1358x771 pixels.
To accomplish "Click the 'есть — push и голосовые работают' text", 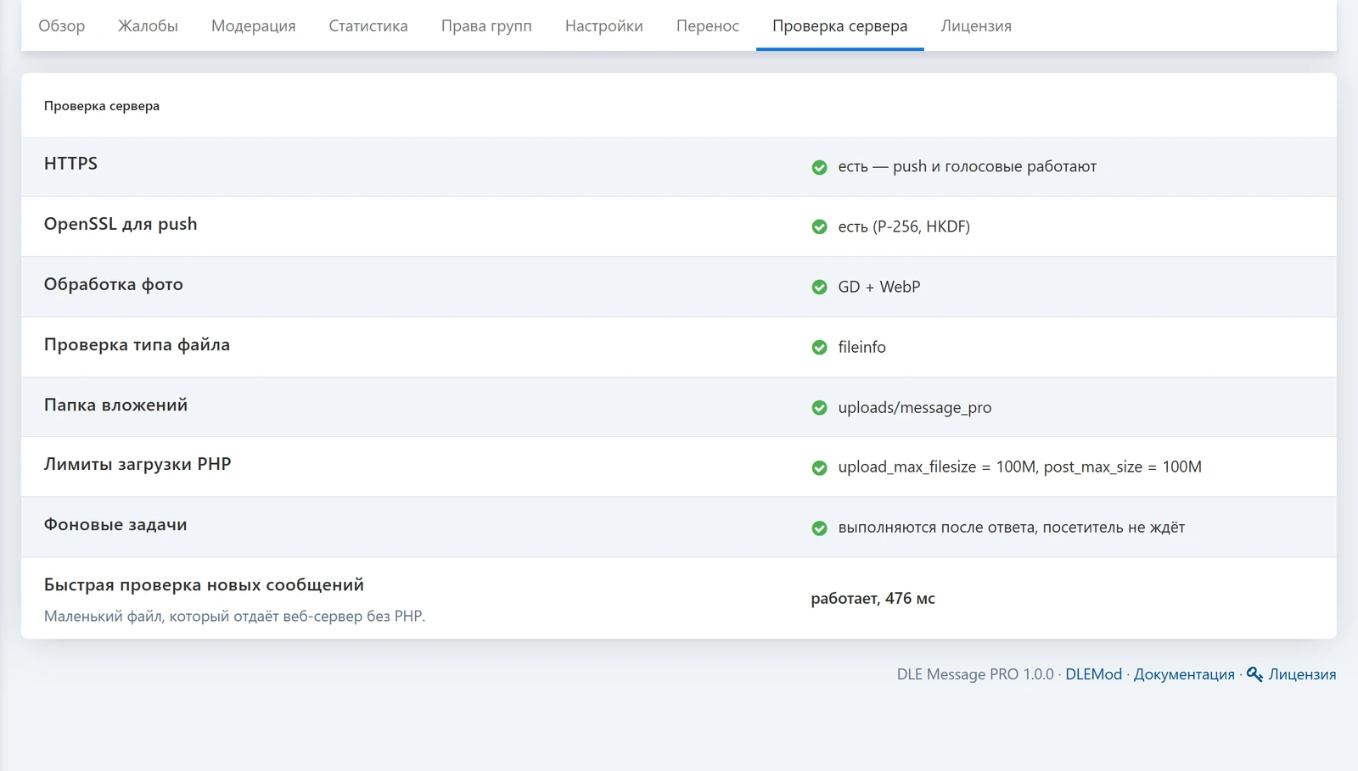I will [x=968, y=166].
